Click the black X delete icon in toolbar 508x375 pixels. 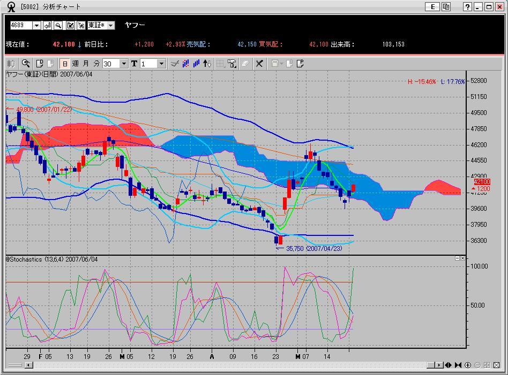[x=259, y=64]
